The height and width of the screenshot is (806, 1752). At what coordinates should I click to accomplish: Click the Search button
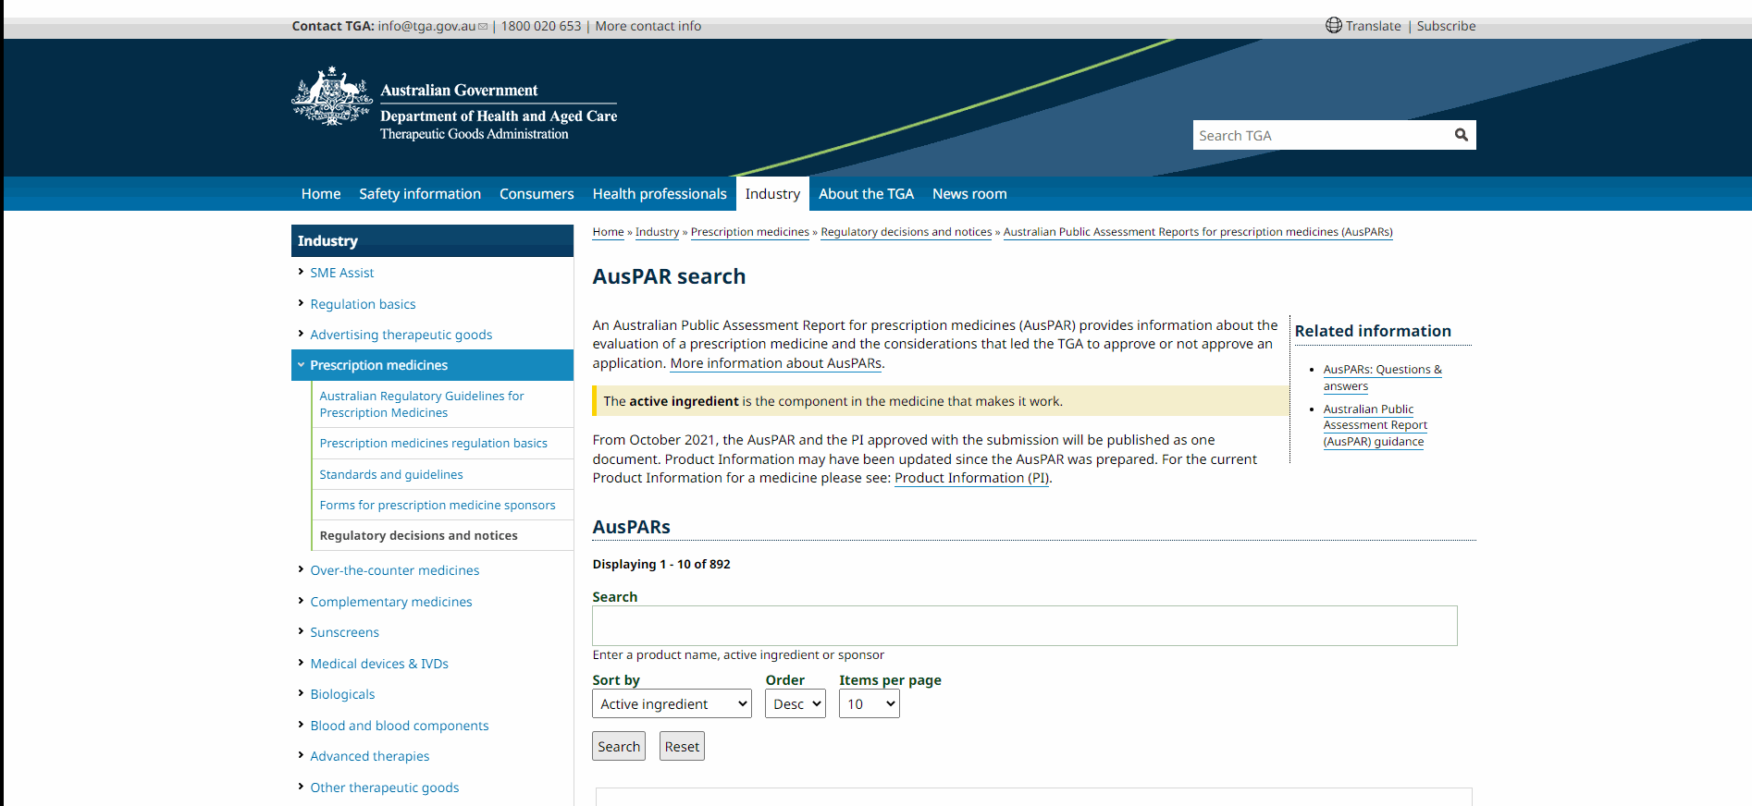coord(619,746)
